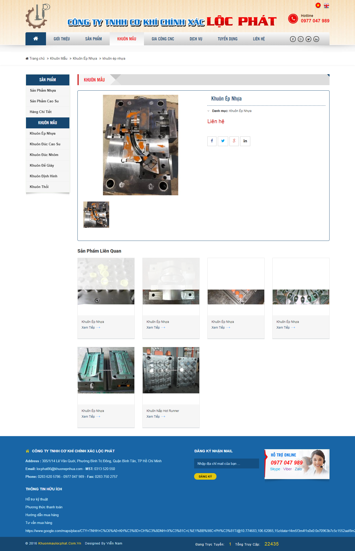Select Khuôn Định Hình in sidebar
The height and width of the screenshot is (551, 355).
point(48,176)
